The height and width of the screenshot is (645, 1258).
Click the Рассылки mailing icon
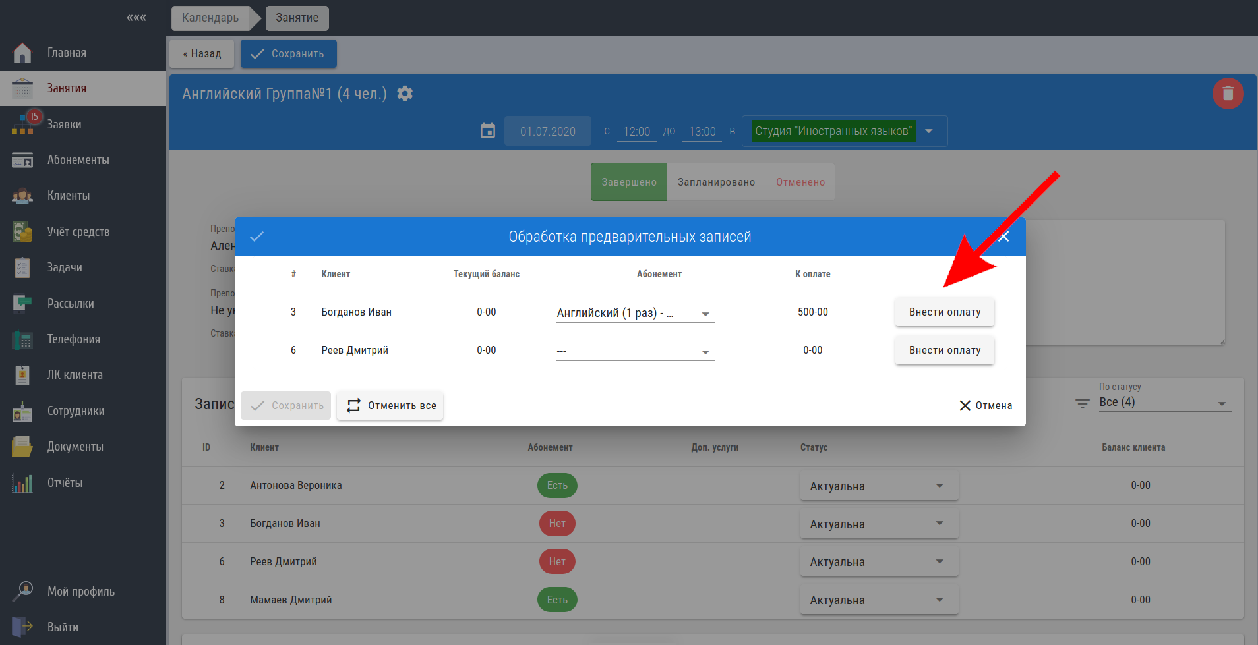click(22, 304)
